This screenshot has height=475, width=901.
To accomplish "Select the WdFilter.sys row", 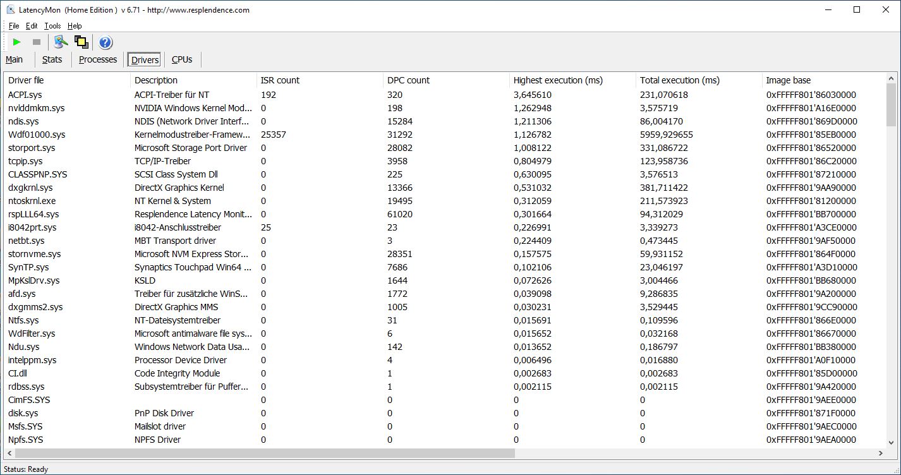I will (x=445, y=334).
